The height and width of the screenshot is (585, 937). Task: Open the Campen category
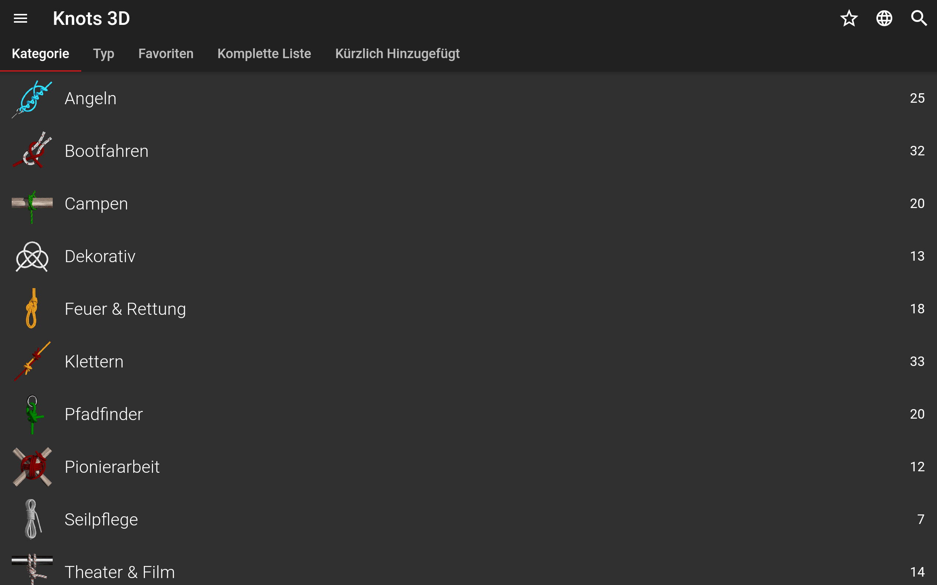click(468, 204)
